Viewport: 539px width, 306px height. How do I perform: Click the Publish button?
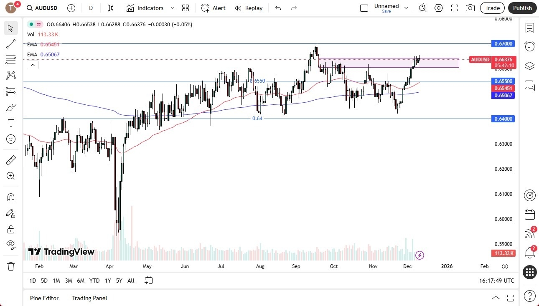pos(522,8)
